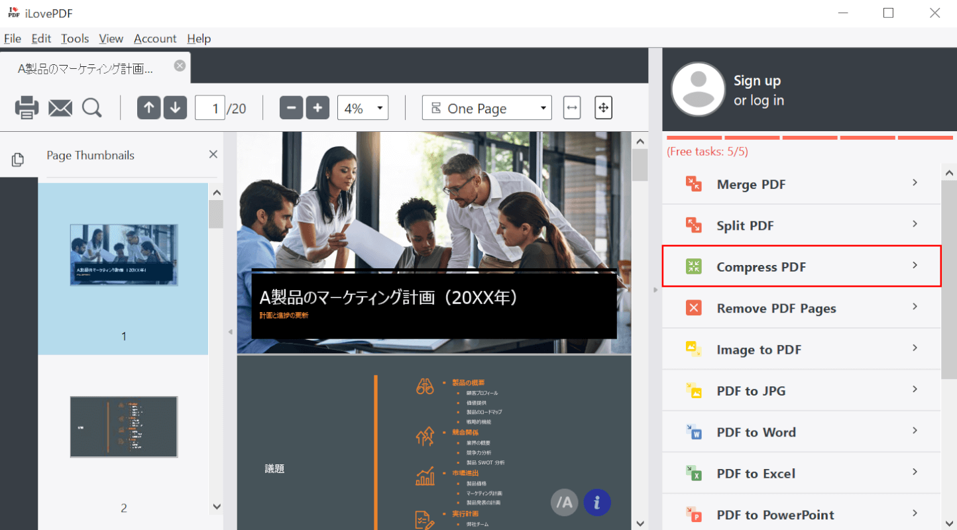Click Sign up or log in
This screenshot has height=530, width=957.
758,90
